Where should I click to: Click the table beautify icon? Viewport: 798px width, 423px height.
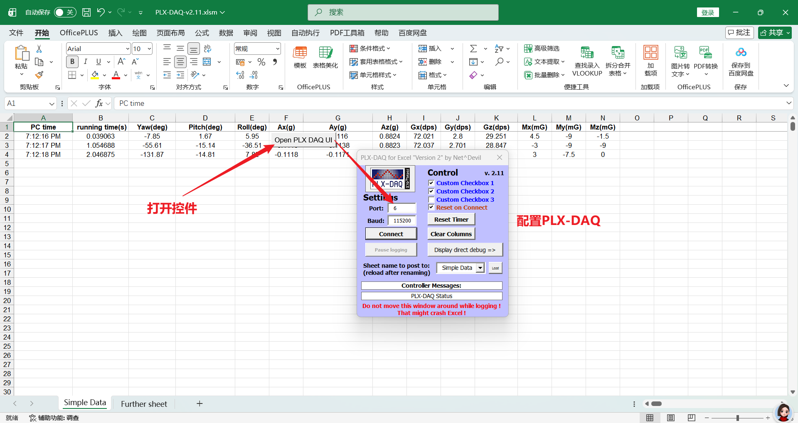(x=325, y=57)
